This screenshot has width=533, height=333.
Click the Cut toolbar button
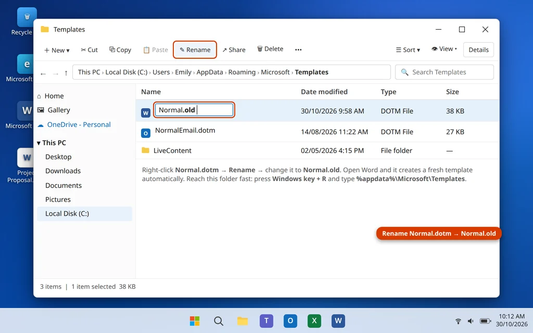(89, 49)
